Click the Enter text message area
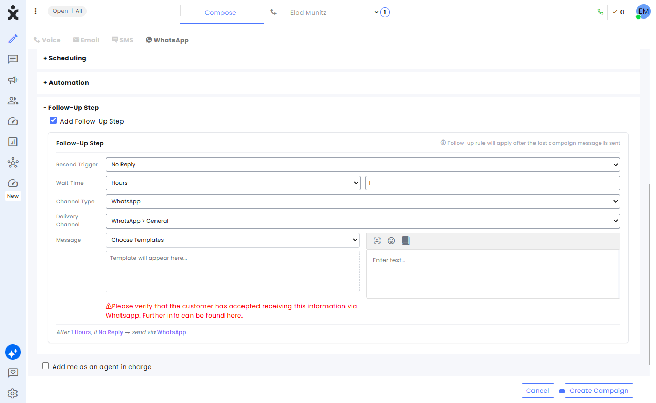This screenshot has height=403, width=656. pyautogui.click(x=493, y=274)
